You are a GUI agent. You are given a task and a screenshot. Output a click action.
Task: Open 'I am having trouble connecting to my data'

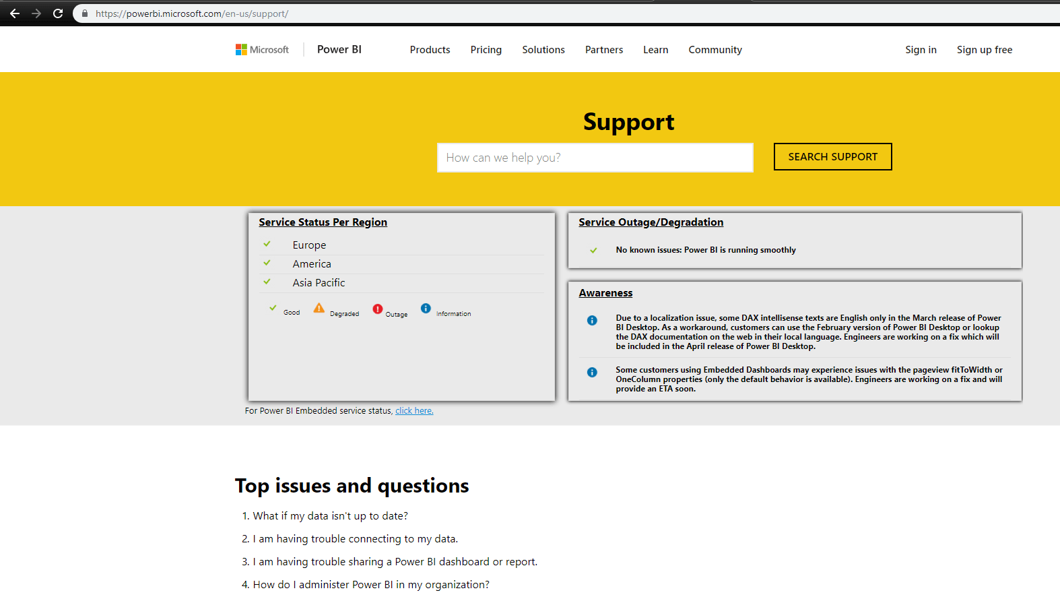[356, 539]
